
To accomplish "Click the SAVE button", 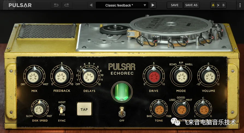I will pyautogui.click(x=175, y=5).
